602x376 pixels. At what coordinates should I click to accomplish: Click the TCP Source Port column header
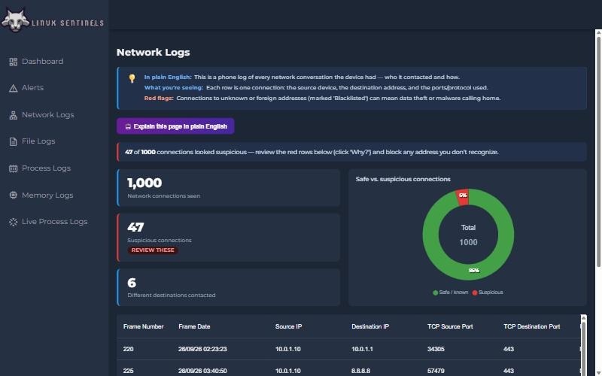(x=450, y=326)
